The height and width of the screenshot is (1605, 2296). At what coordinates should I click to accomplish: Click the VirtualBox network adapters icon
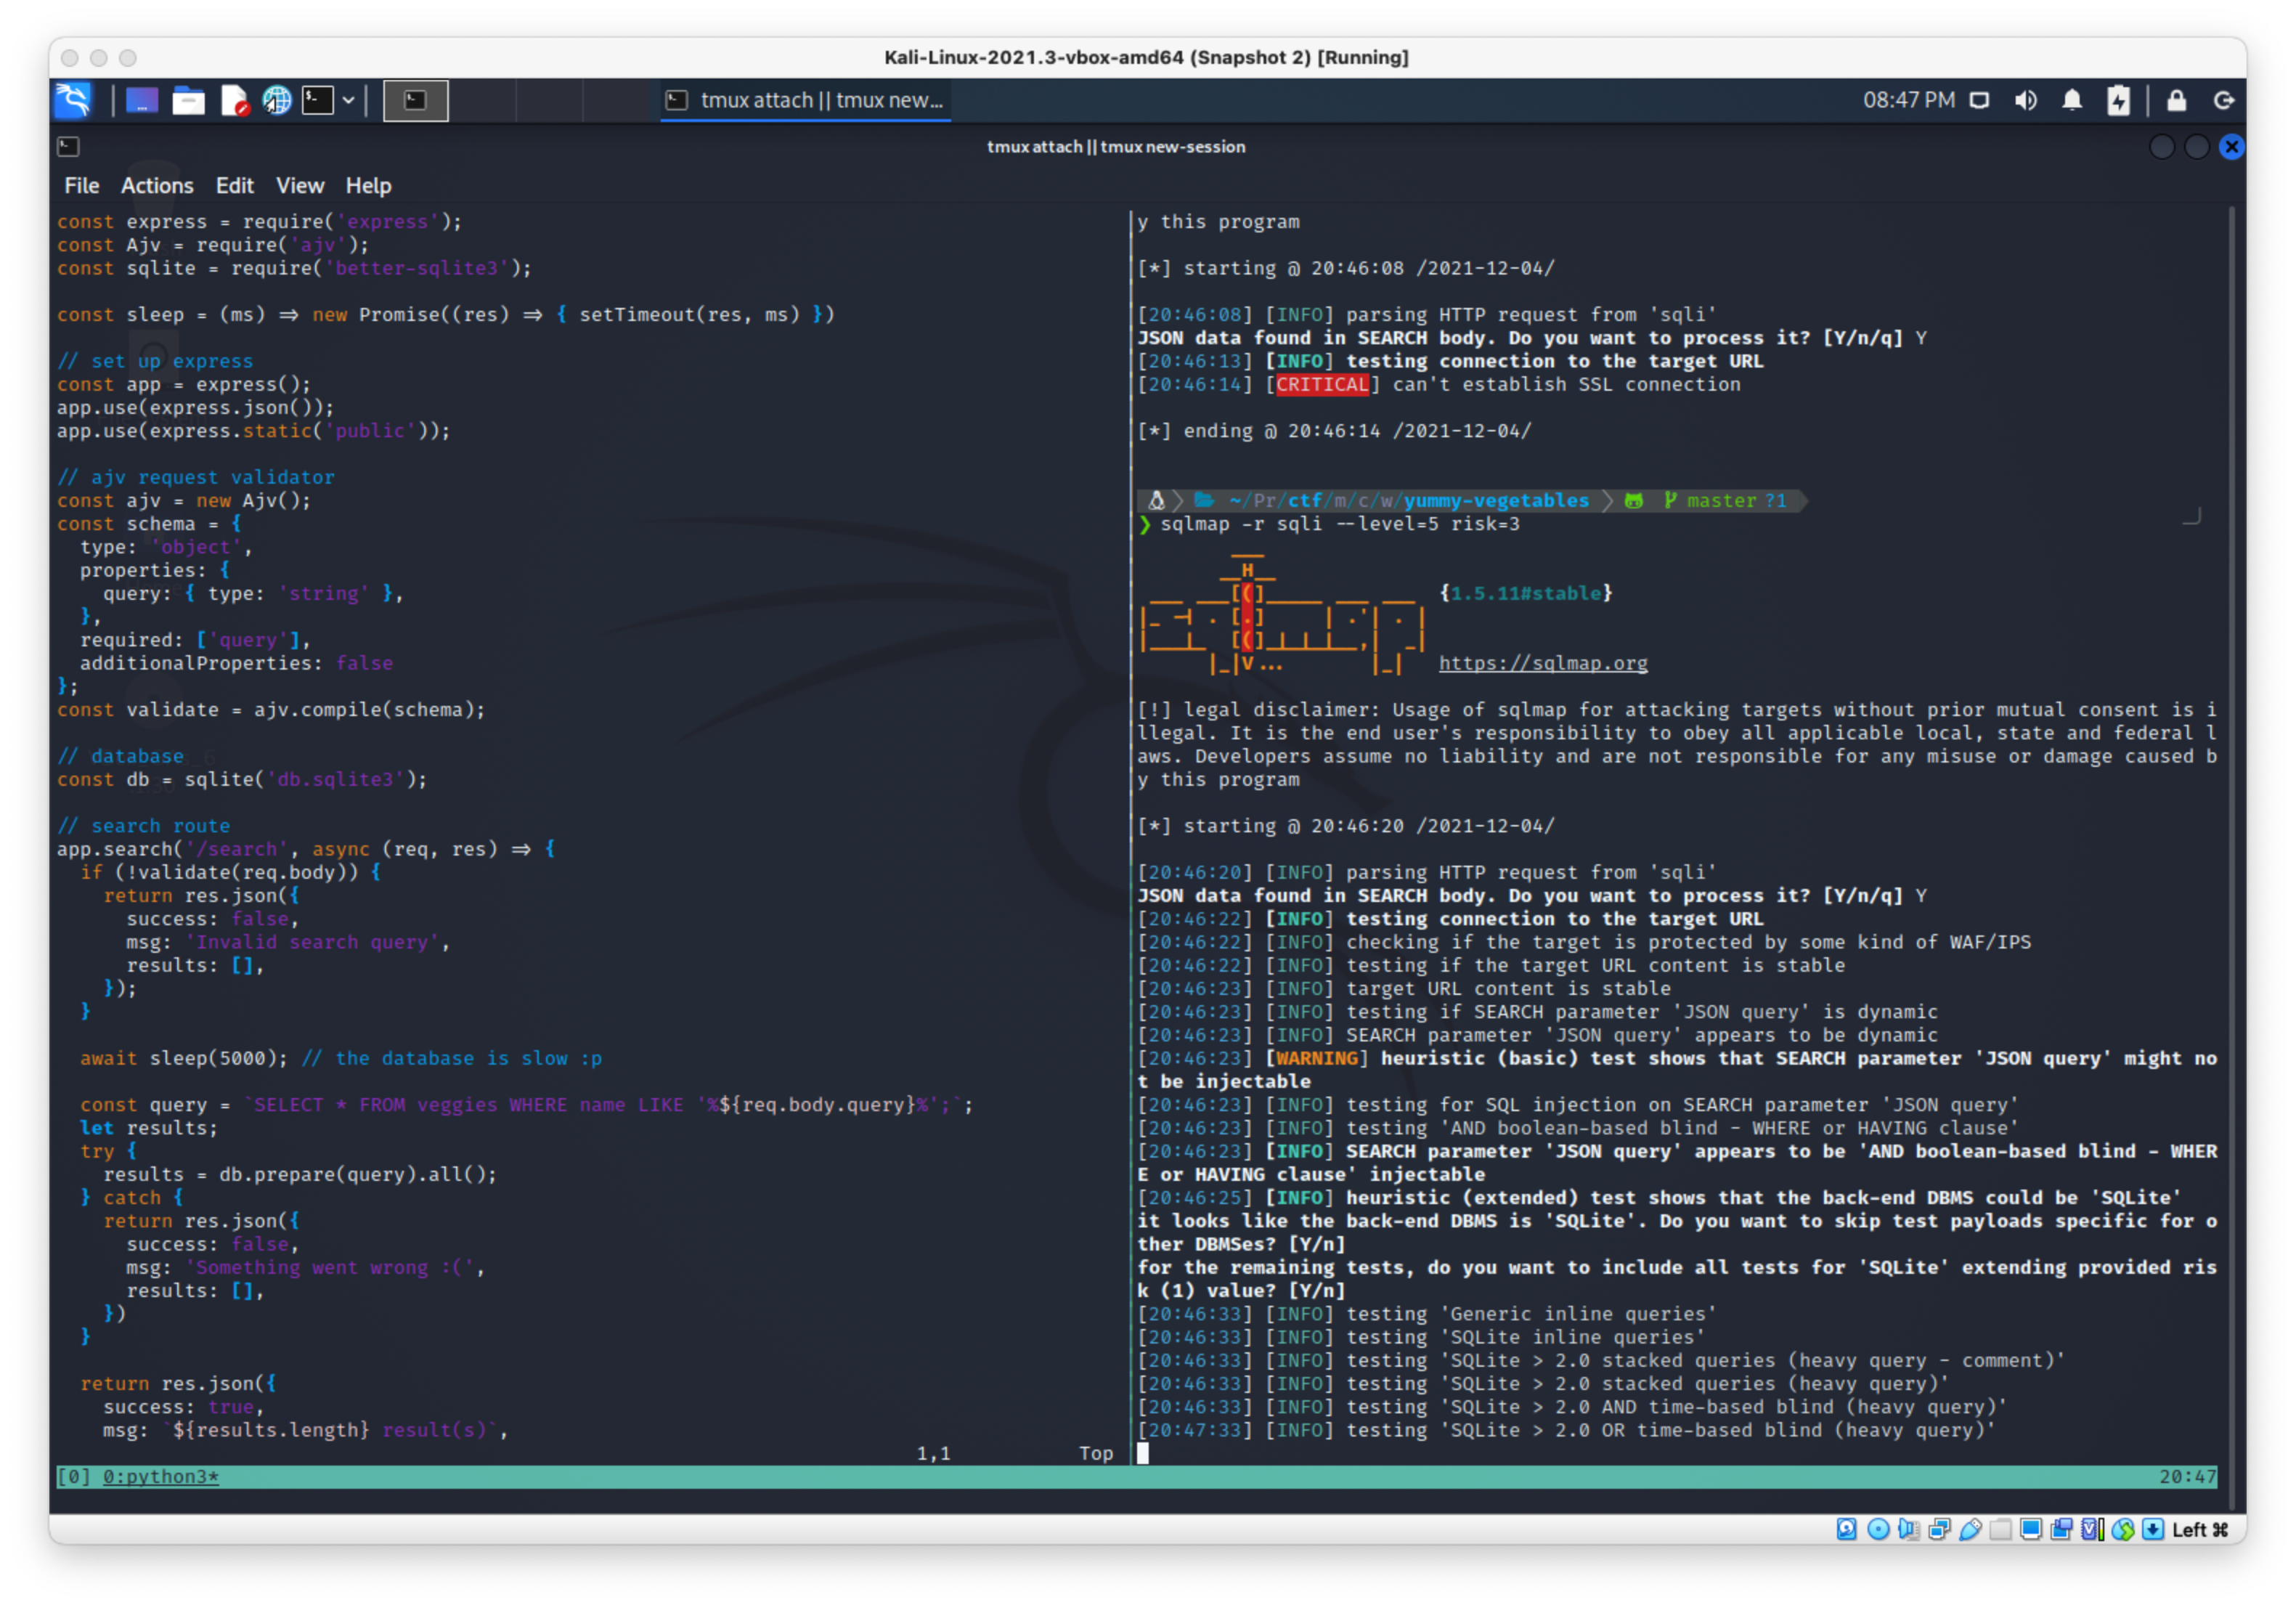pos(1939,1529)
